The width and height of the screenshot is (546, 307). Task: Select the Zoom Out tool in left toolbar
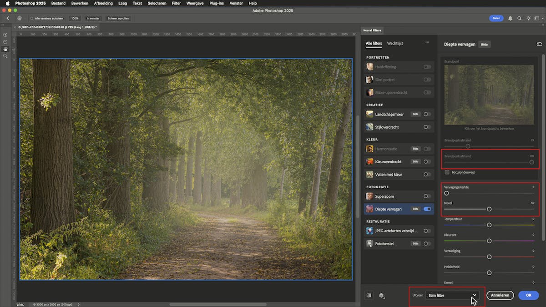point(5,42)
